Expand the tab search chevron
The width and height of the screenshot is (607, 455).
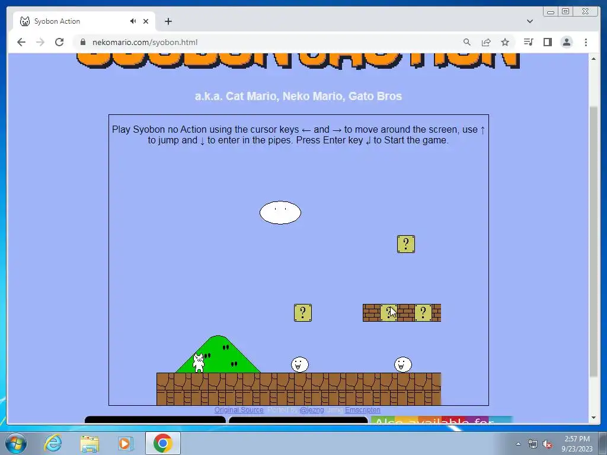530,21
